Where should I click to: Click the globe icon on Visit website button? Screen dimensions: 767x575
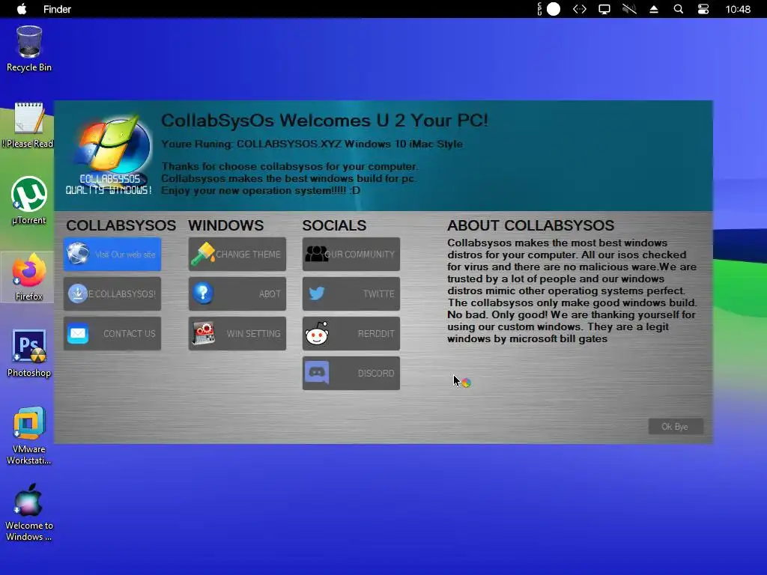[78, 253]
